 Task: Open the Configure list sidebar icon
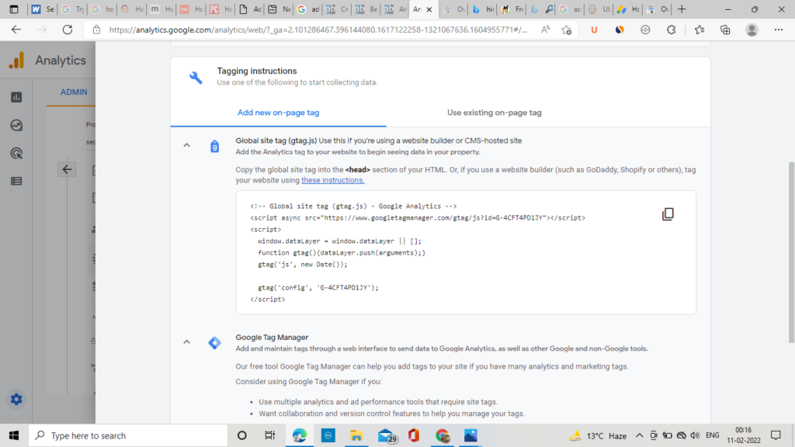point(16,181)
